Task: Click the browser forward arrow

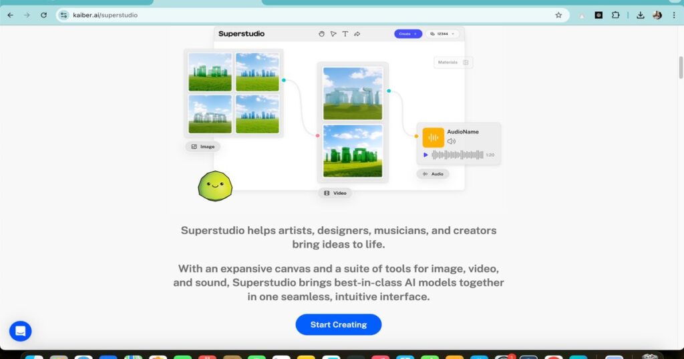Action: pos(27,15)
